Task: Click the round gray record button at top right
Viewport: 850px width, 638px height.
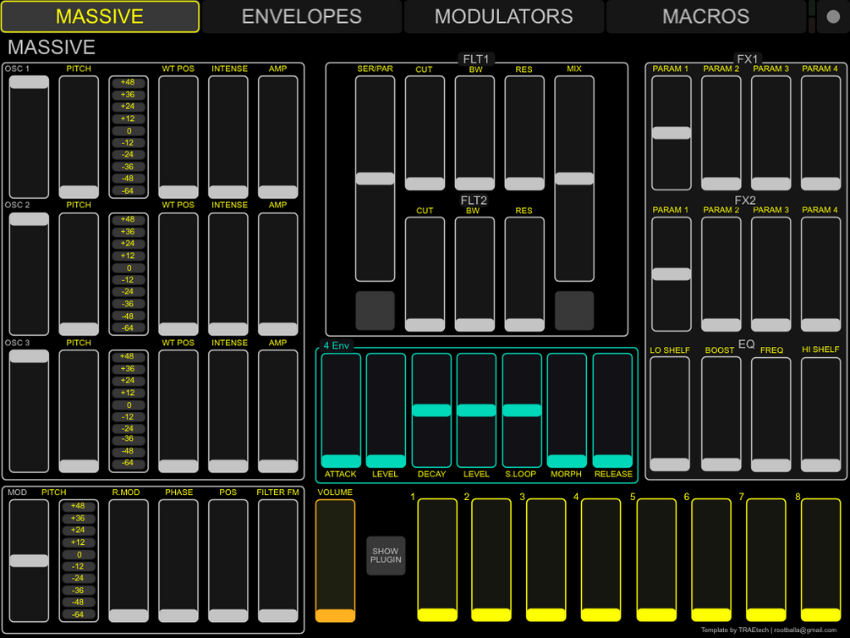Action: 832,16
